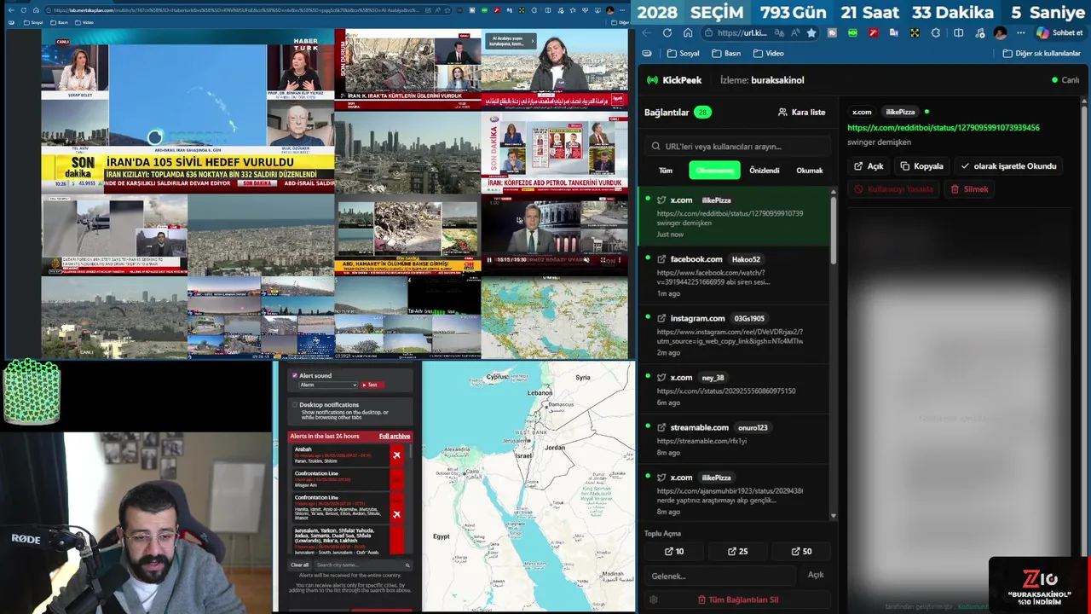Select the facebook.com link from Hakoo52
Image resolution: width=1091 pixels, height=614 pixels.
[734, 275]
